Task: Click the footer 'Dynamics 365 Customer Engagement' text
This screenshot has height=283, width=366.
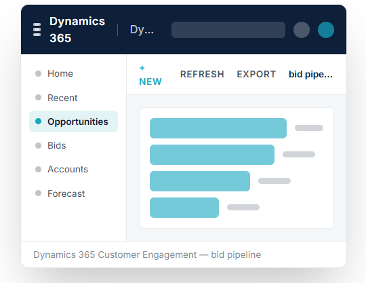Action: tap(115, 254)
